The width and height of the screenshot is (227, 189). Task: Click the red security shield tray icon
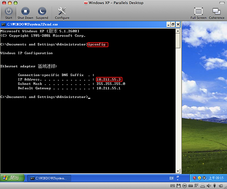(194, 178)
